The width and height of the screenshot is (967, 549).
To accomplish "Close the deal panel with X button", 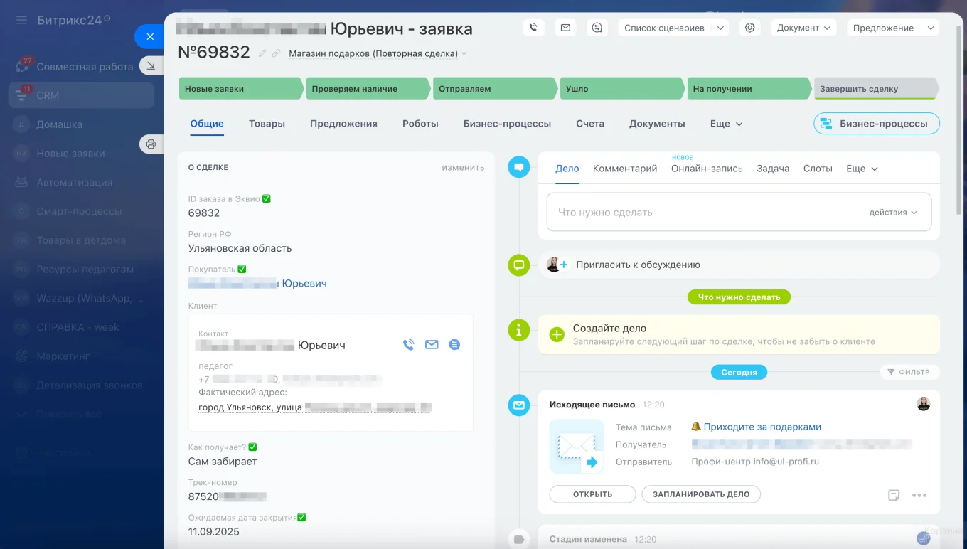I will click(150, 36).
